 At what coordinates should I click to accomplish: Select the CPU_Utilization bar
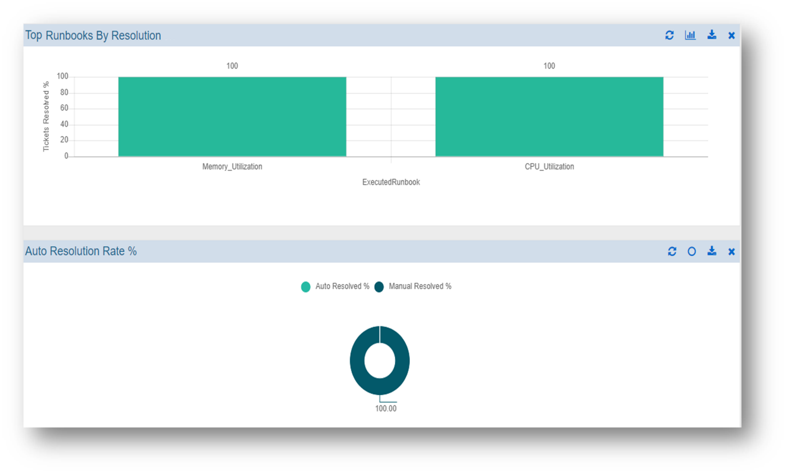tap(549, 116)
